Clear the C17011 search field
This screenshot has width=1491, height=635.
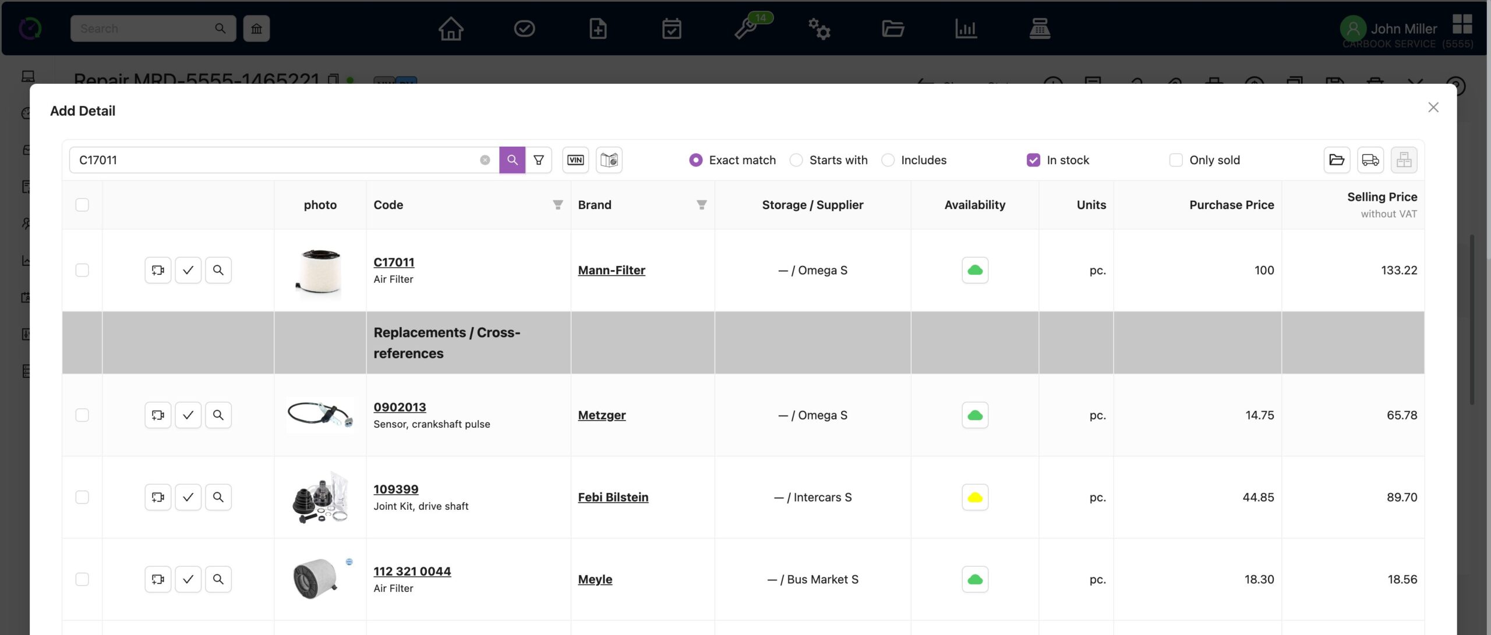coord(485,160)
